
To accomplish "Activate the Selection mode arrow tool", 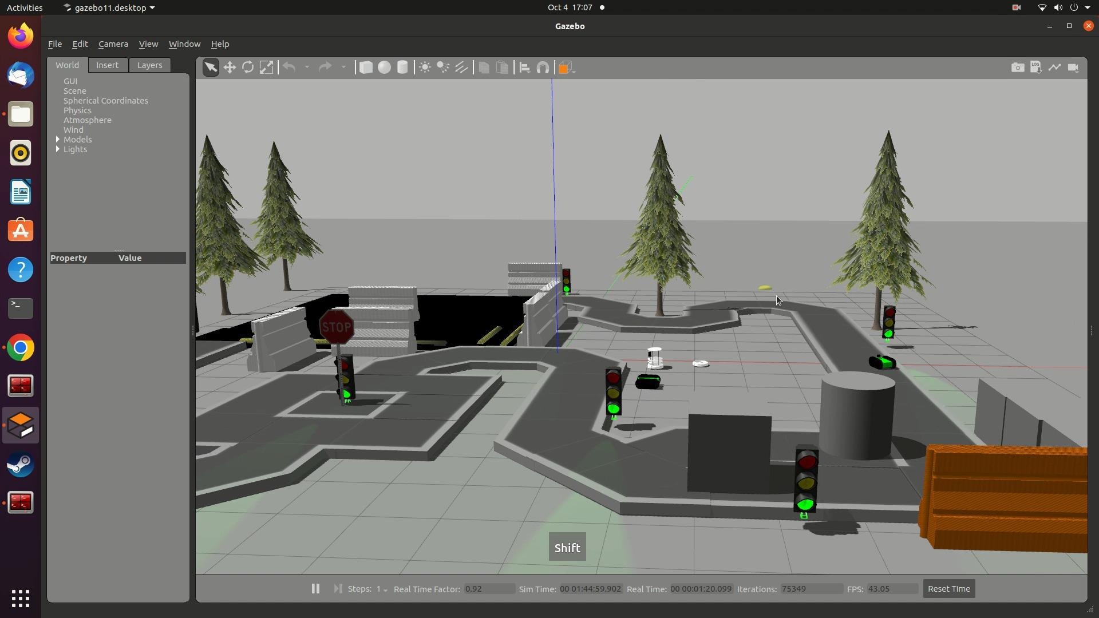I will coord(211,68).
